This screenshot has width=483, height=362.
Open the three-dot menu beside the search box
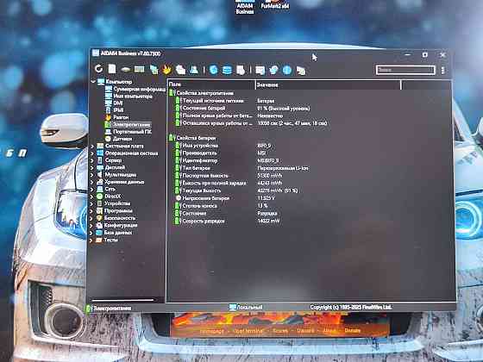click(442, 71)
